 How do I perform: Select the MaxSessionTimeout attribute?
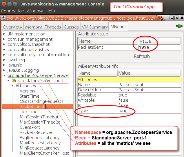tap(40, 122)
